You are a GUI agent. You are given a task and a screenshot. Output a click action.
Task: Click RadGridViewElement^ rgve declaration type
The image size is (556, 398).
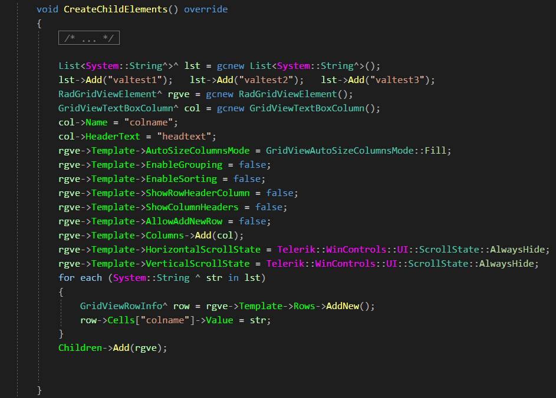(110, 94)
